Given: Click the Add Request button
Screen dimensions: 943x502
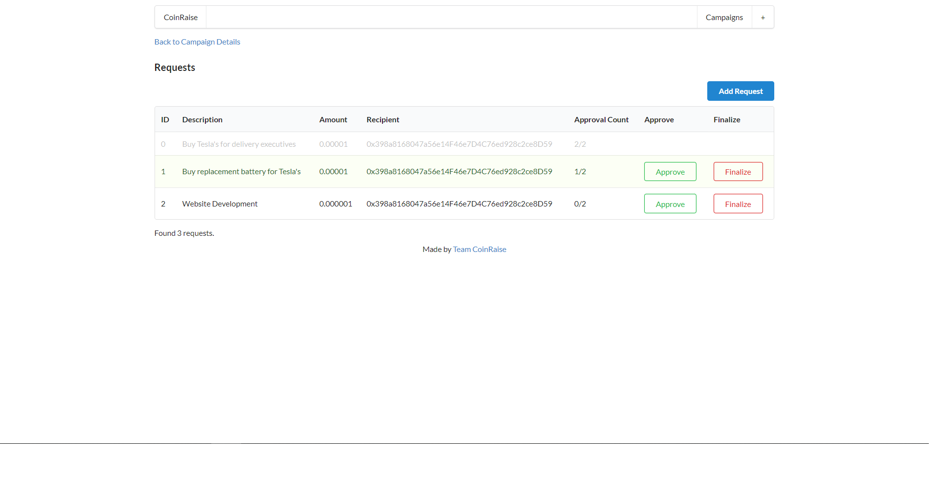Looking at the screenshot, I should click(x=741, y=91).
